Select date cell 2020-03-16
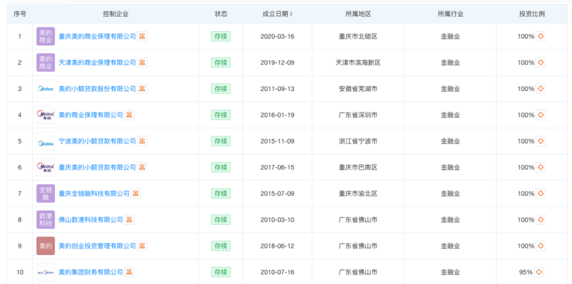The image size is (572, 284). (x=277, y=36)
